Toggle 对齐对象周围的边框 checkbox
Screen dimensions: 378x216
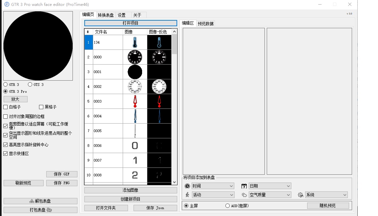coord(6,117)
